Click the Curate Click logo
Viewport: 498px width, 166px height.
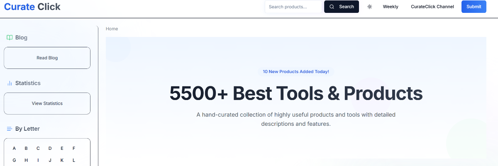[x=32, y=7]
